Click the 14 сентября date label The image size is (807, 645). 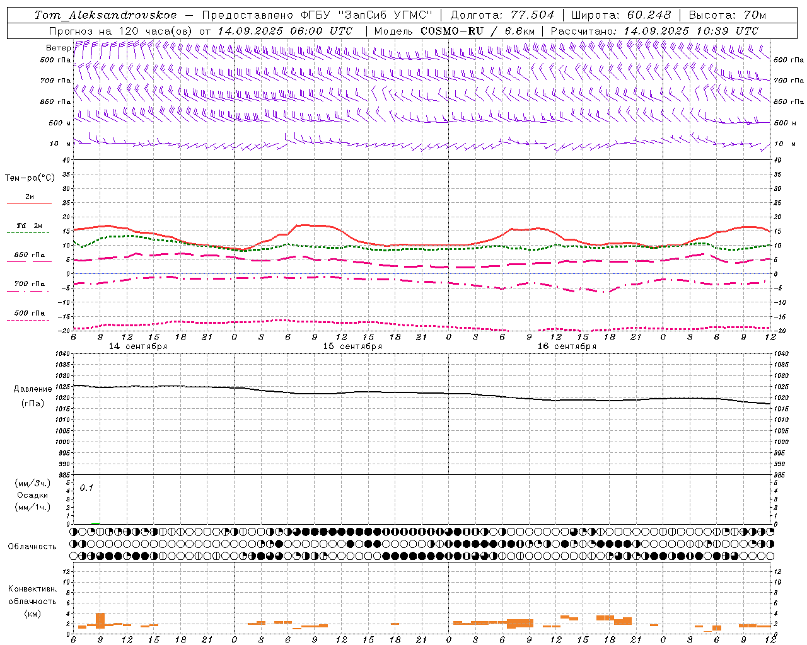138,346
